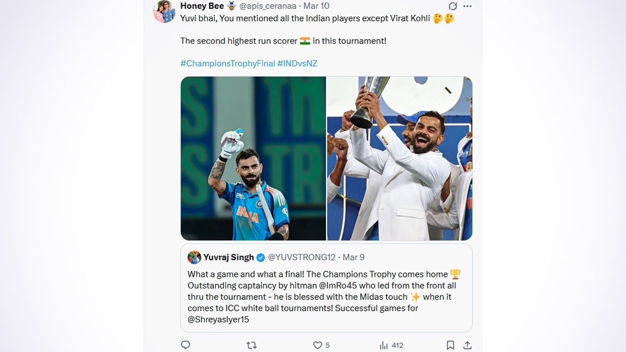
Task: Bookmark this tweet
Action: point(450,345)
